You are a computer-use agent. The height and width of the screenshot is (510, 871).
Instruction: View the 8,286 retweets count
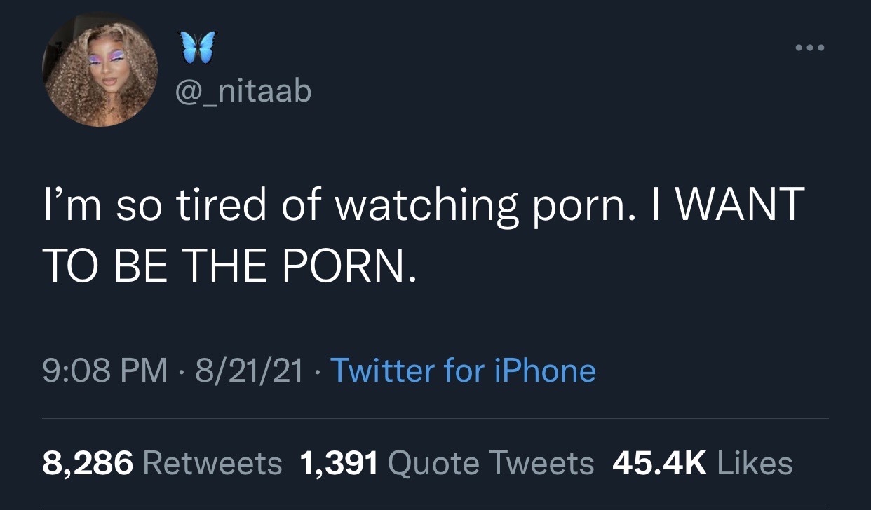[88, 463]
